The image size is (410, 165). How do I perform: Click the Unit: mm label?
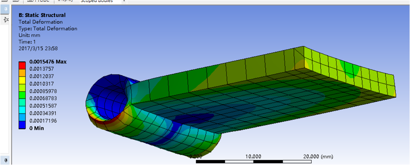(x=30, y=35)
